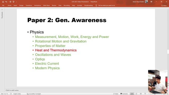
Task: Open the View ribbon tab
Action: pos(60,5)
